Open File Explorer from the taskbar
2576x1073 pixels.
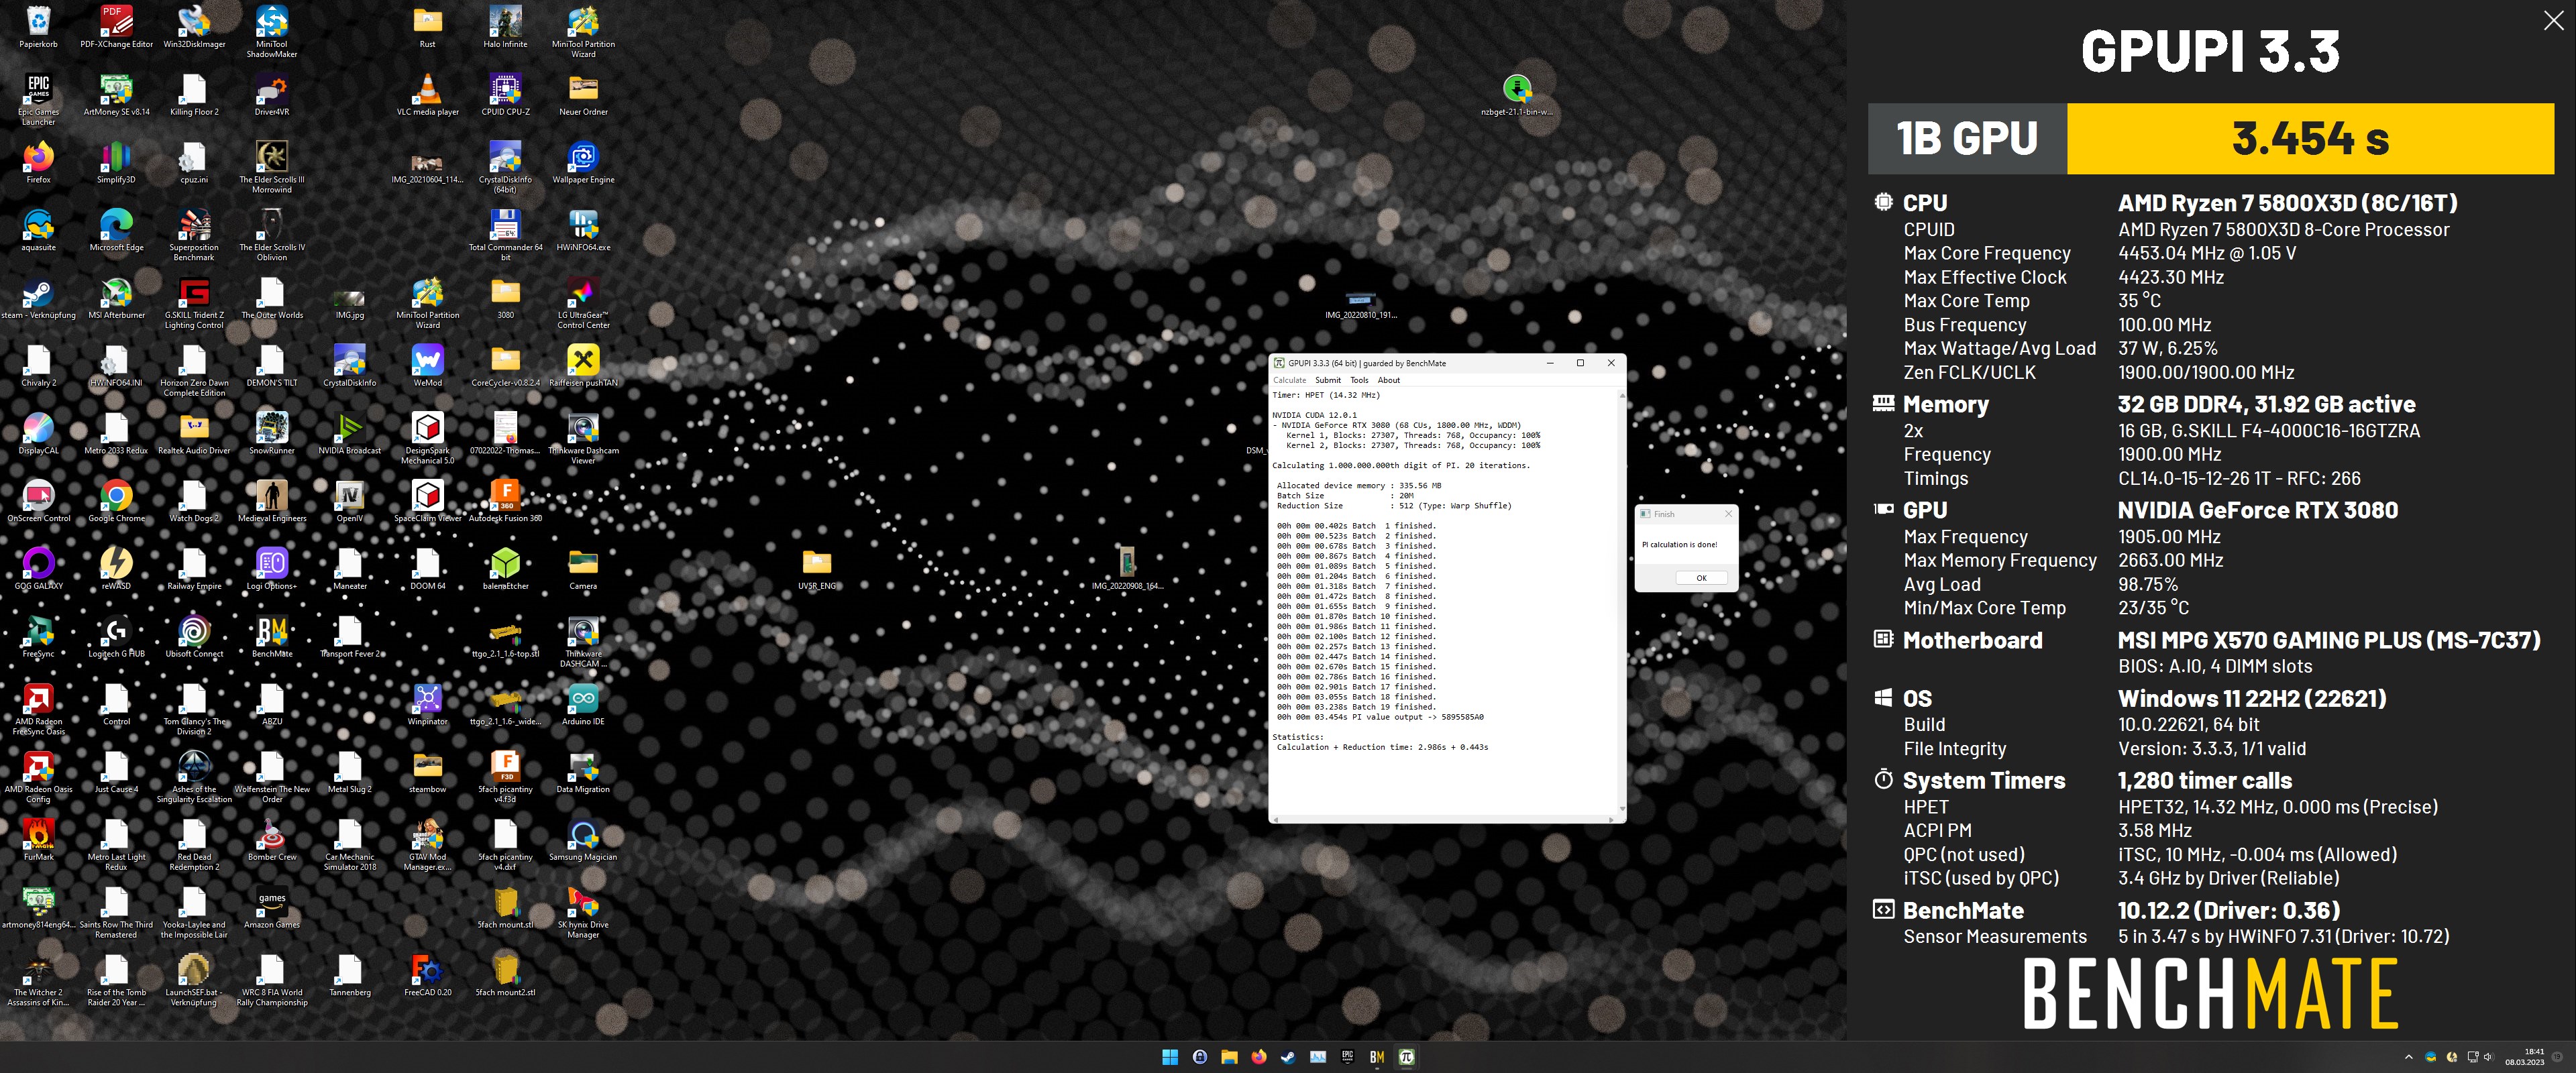point(1228,1057)
